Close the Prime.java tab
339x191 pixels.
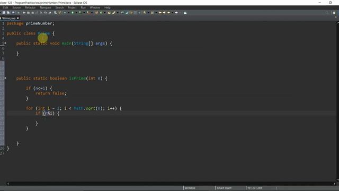[18, 18]
